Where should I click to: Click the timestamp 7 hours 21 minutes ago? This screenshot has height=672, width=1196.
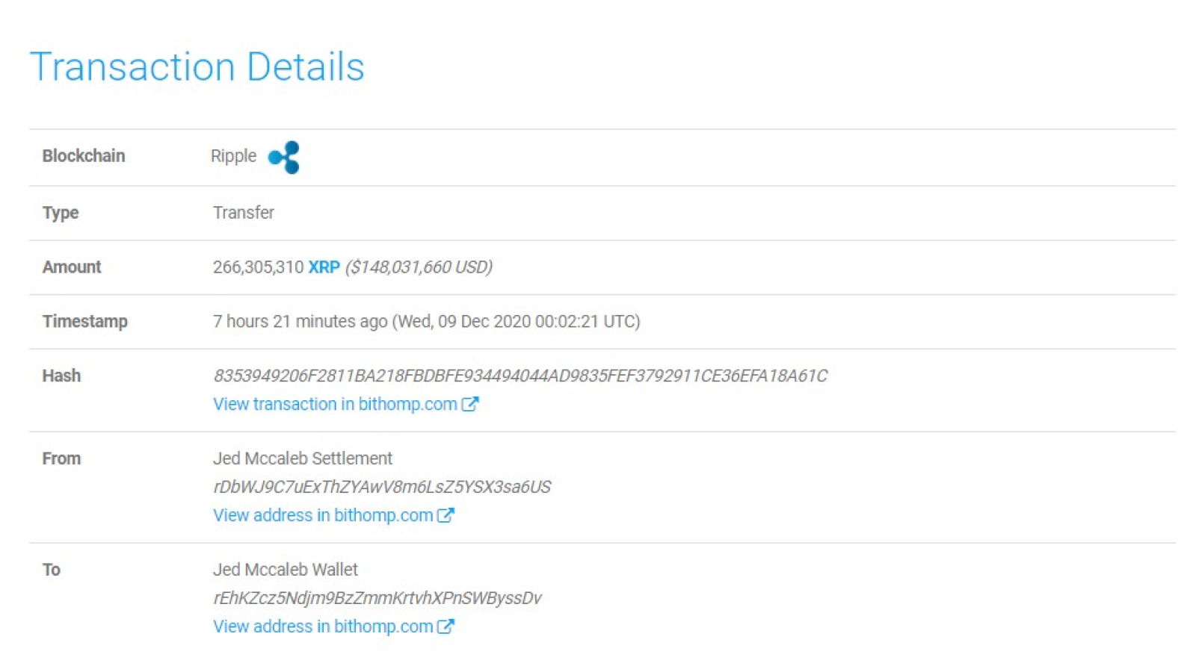pos(300,322)
